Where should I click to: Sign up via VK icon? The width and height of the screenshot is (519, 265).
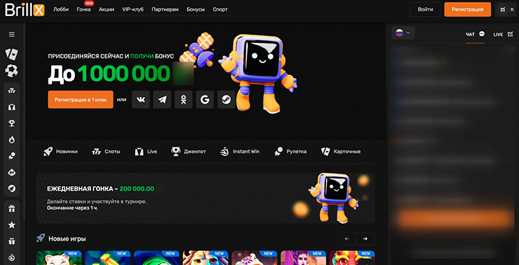click(140, 100)
